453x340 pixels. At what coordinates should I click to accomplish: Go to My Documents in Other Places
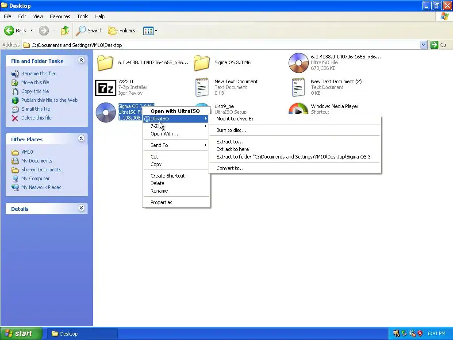[x=37, y=161]
